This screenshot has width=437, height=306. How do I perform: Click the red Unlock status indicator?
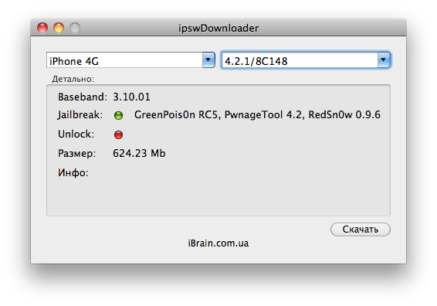[x=118, y=134]
